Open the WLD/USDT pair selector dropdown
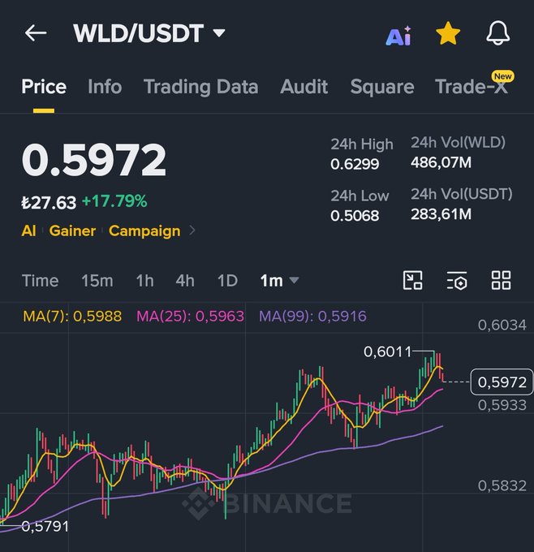This screenshot has width=534, height=552. pyautogui.click(x=149, y=33)
